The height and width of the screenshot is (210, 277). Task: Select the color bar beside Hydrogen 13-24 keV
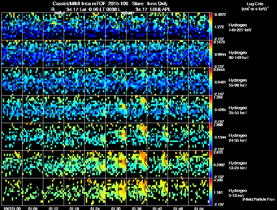click(211, 164)
